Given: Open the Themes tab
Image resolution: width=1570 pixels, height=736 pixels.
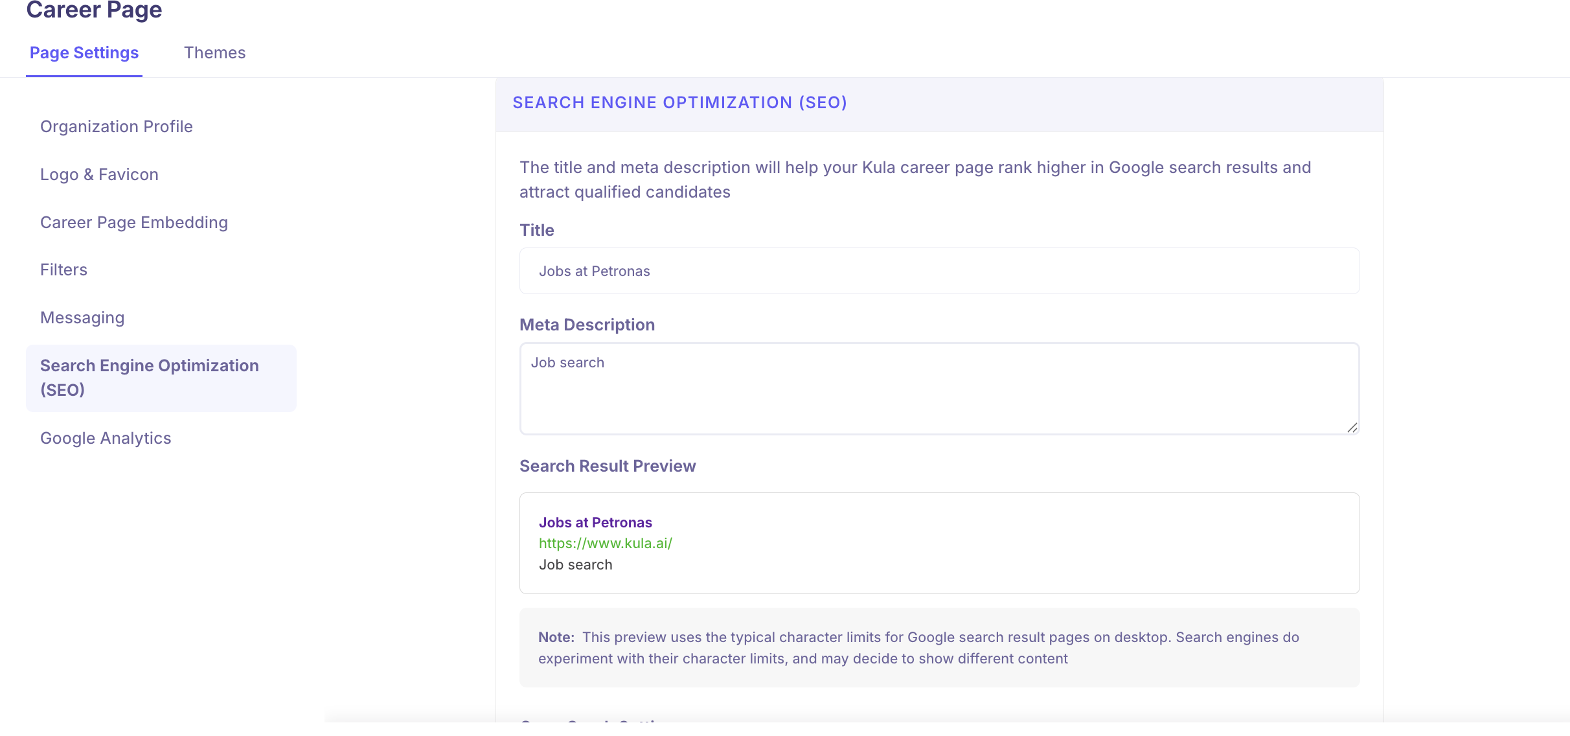Looking at the screenshot, I should click(x=214, y=53).
